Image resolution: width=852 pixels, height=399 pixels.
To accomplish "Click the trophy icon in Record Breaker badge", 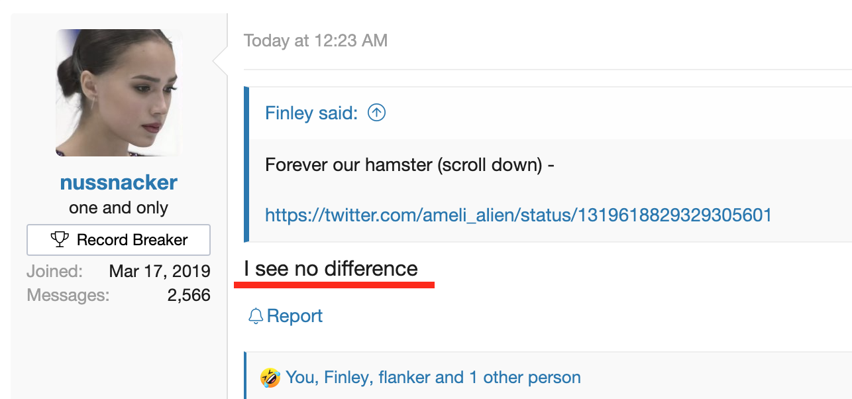I will [x=60, y=240].
